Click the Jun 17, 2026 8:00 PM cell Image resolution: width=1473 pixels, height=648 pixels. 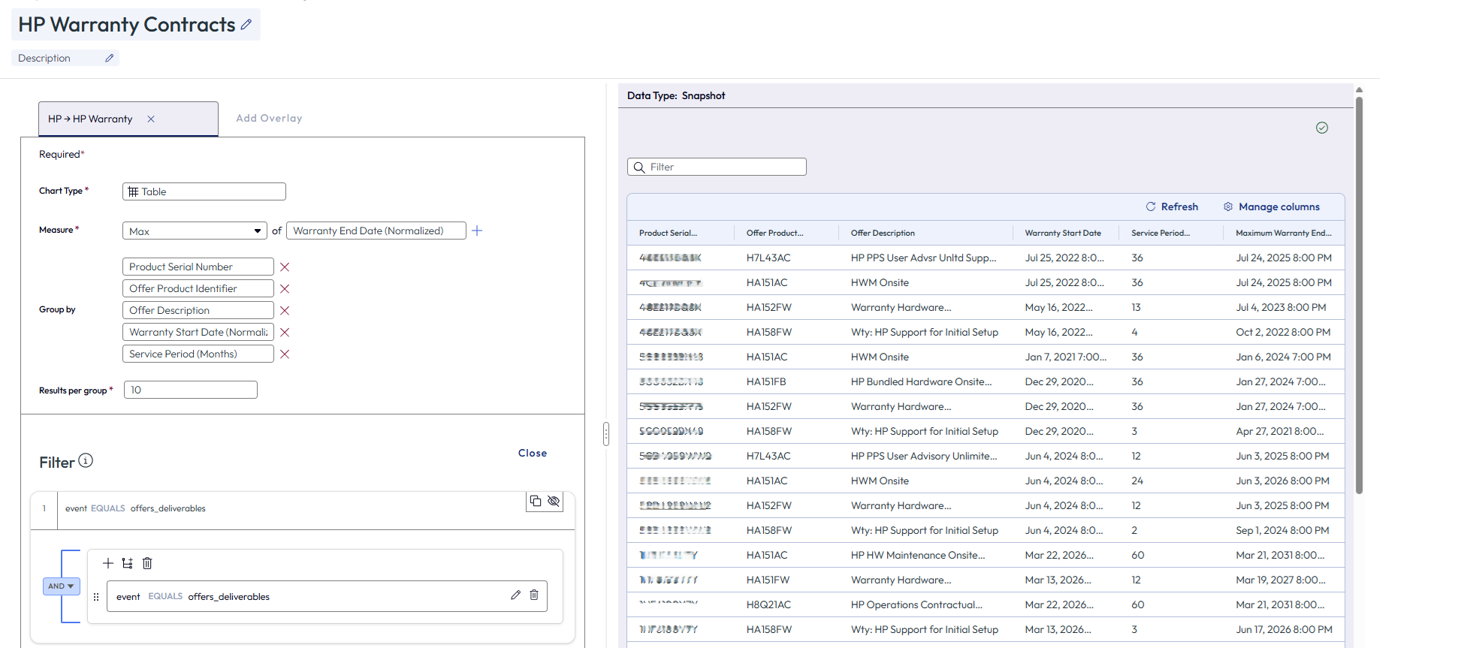1284,629
